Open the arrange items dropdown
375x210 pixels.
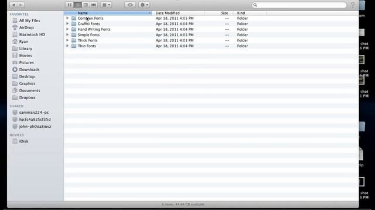(x=106, y=5)
